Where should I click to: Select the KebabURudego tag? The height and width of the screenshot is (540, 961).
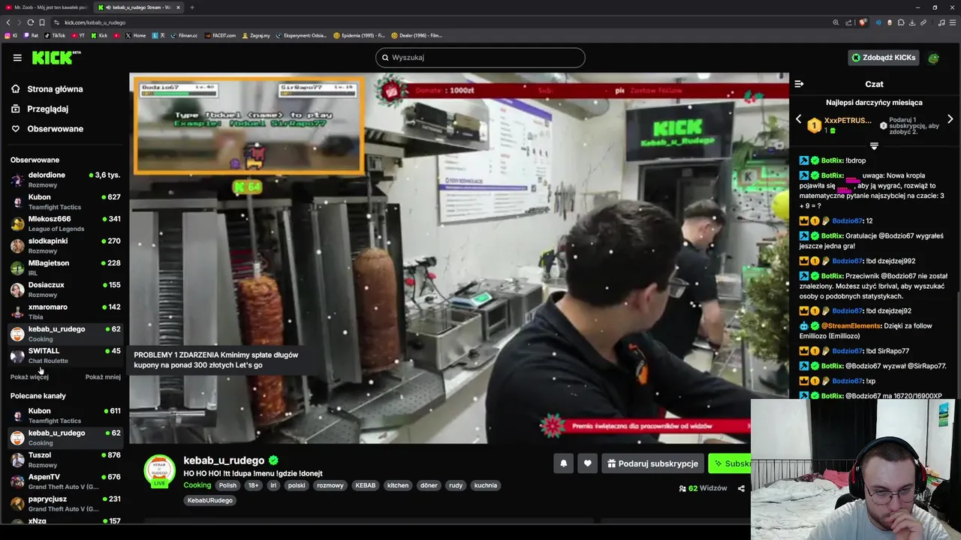pyautogui.click(x=210, y=500)
